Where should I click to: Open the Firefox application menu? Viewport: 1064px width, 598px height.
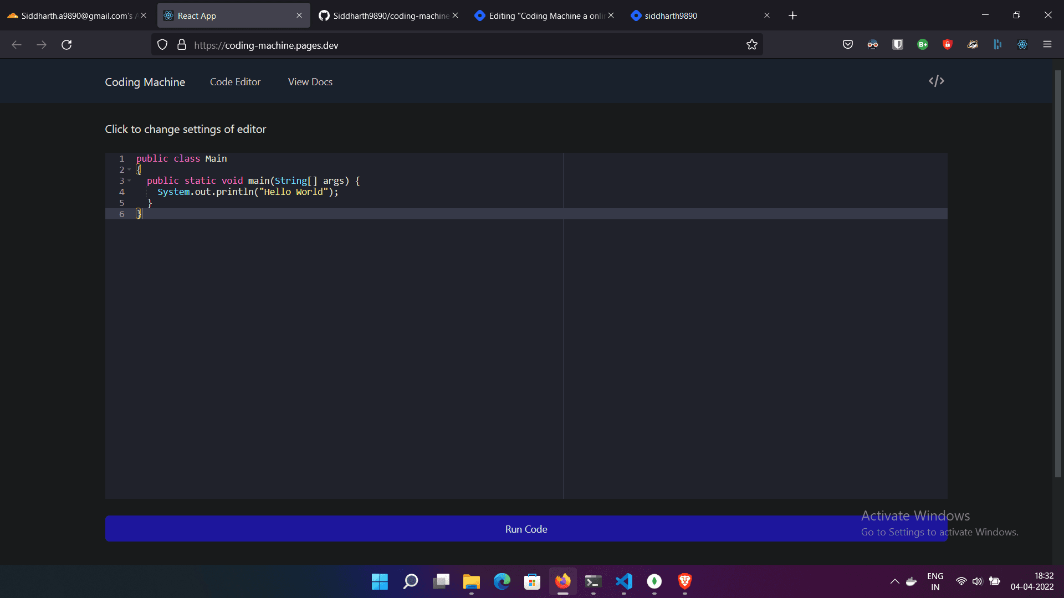click(1048, 45)
